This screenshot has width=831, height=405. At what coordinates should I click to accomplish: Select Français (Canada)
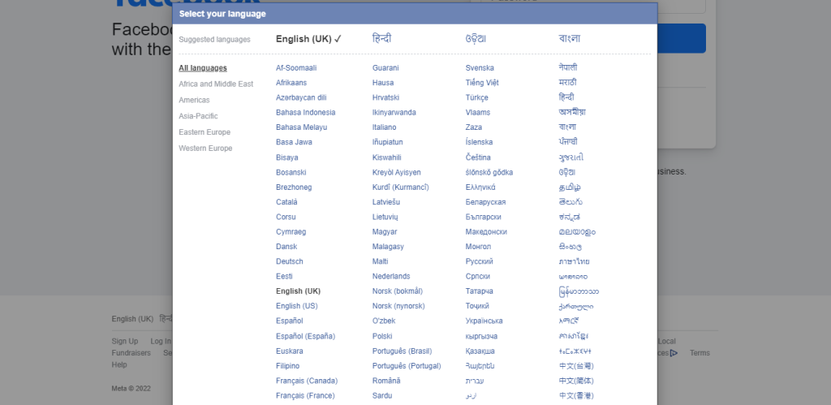coord(307,381)
